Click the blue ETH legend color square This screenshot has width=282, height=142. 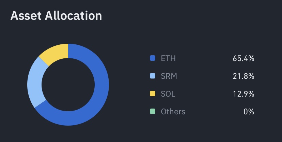click(x=153, y=58)
